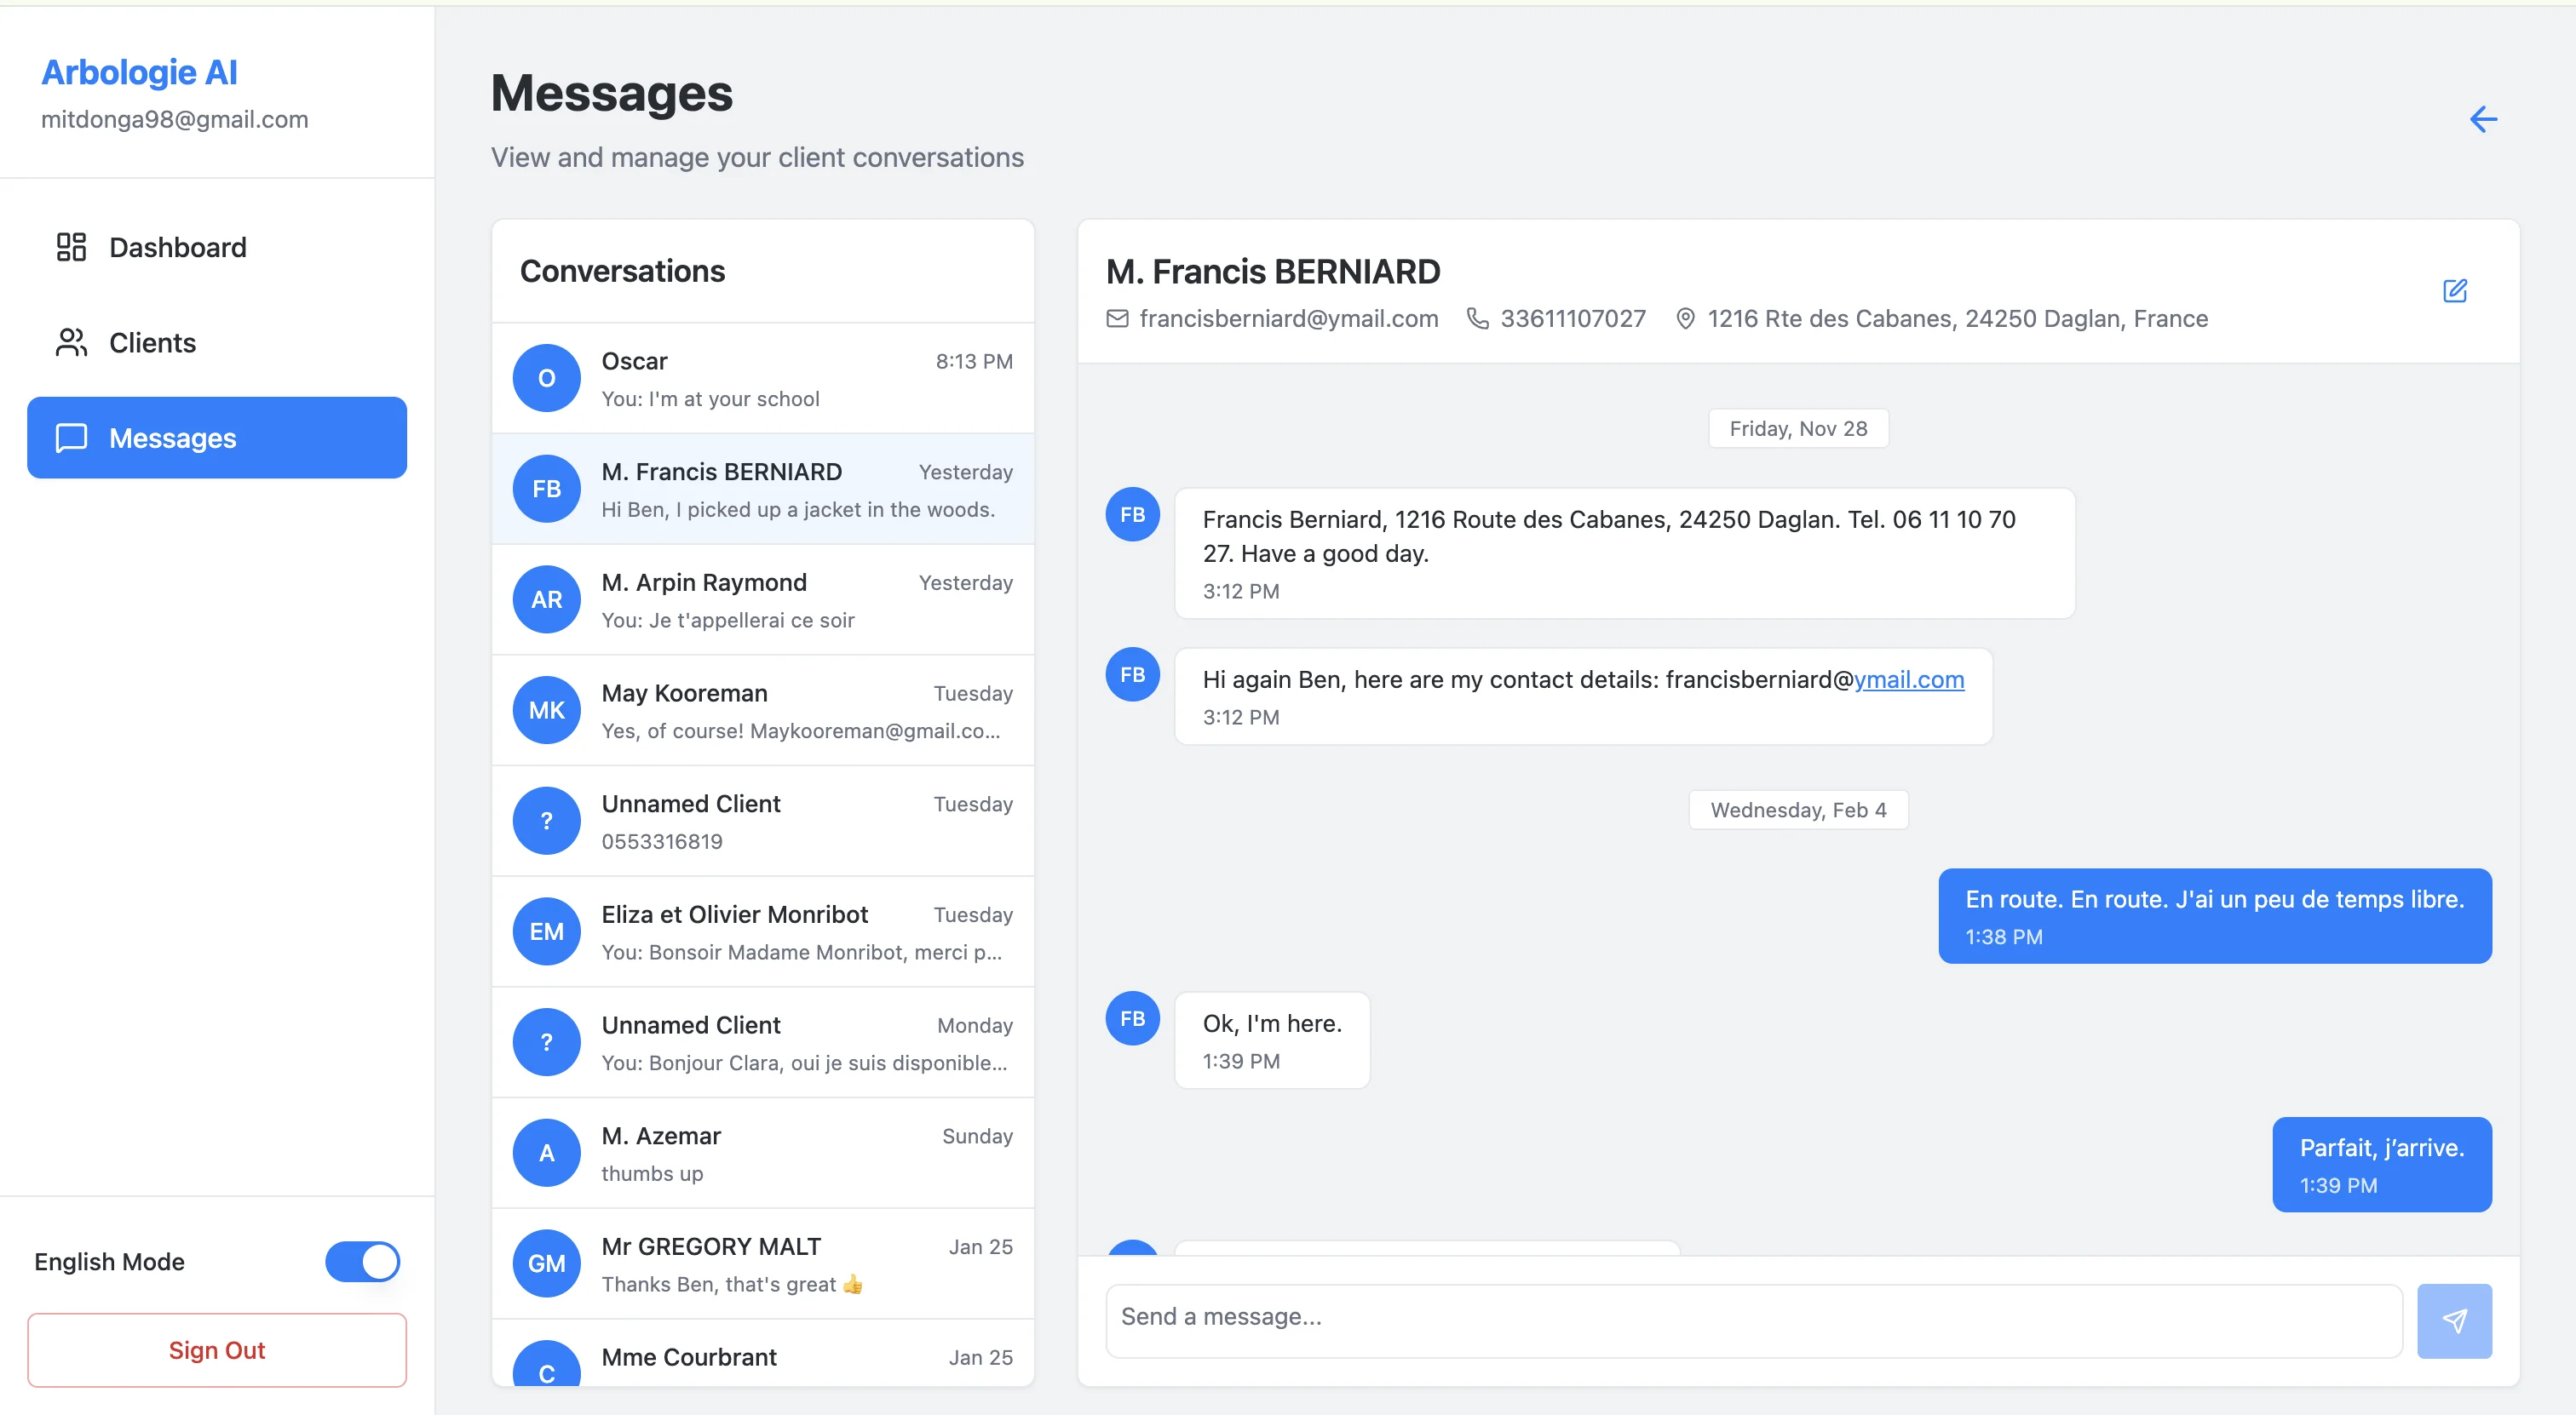Screen dimensions: 2576x1415
Task: Click the paper plane send icon
Action: (2454, 1321)
